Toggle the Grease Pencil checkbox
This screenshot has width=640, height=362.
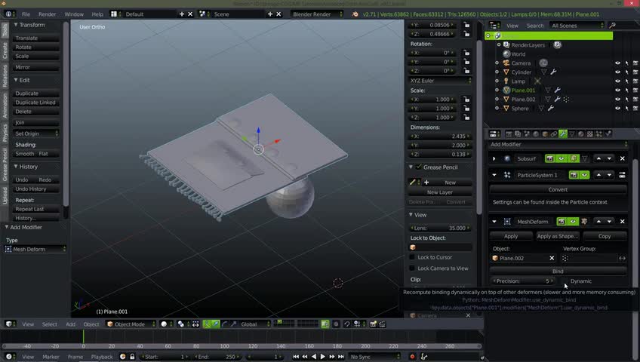(418, 167)
